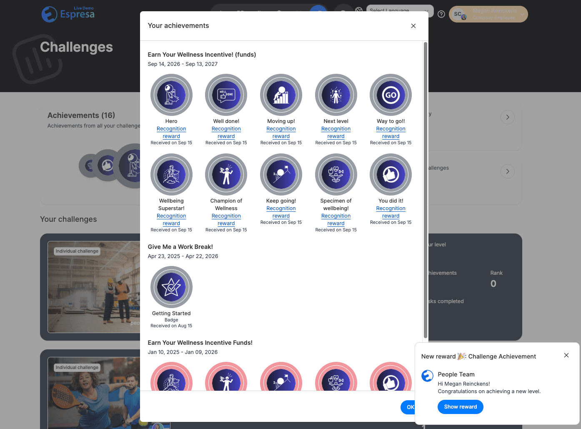Click the 'Sep 14, 2026 - Sep 13, 2027' date range
The width and height of the screenshot is (581, 429).
click(183, 64)
